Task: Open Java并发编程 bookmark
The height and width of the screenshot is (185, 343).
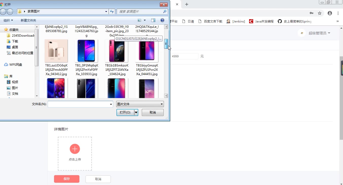Action: coord(262,21)
